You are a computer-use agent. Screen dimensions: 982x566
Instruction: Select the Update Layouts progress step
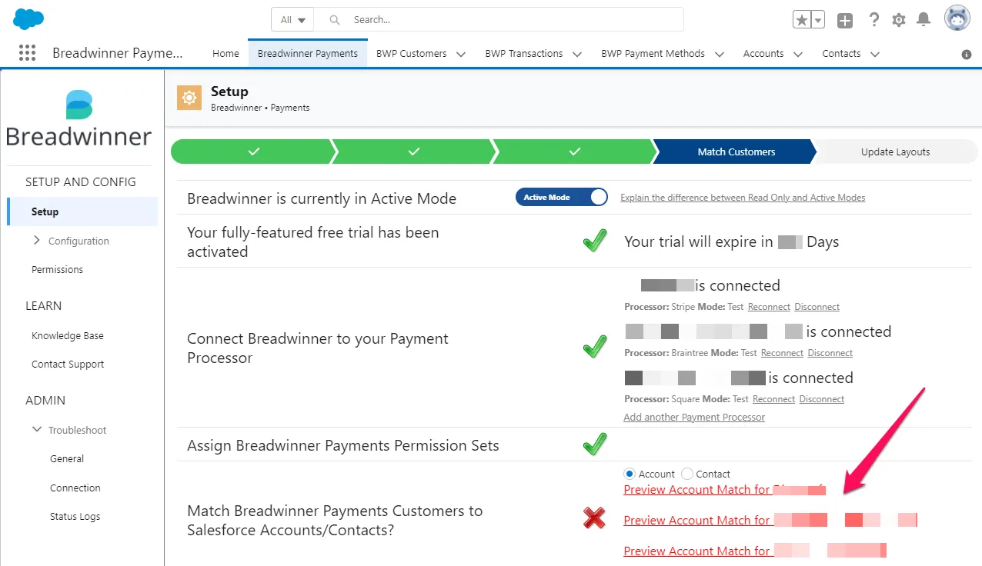[x=895, y=151]
